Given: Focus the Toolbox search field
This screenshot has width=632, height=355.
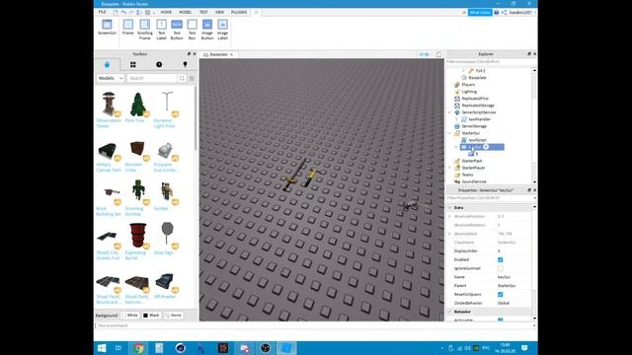Looking at the screenshot, I should tap(152, 78).
